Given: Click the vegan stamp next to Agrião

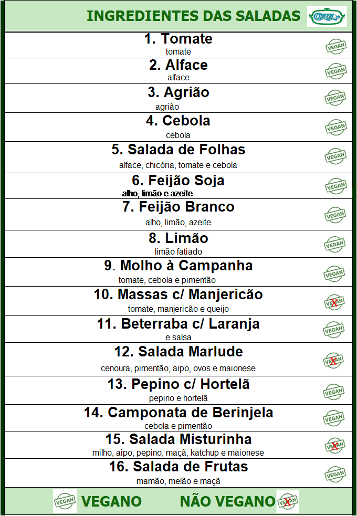Looking at the screenshot, I should click(335, 97).
